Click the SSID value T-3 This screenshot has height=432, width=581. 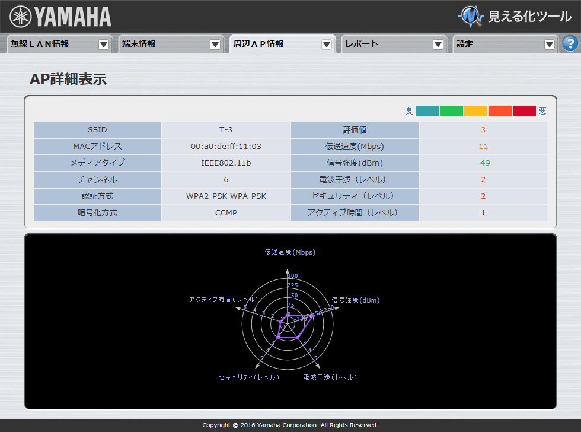point(226,129)
